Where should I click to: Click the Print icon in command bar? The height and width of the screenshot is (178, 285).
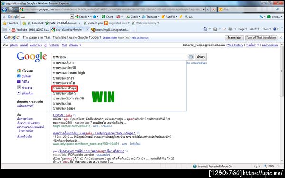(x=230, y=29)
